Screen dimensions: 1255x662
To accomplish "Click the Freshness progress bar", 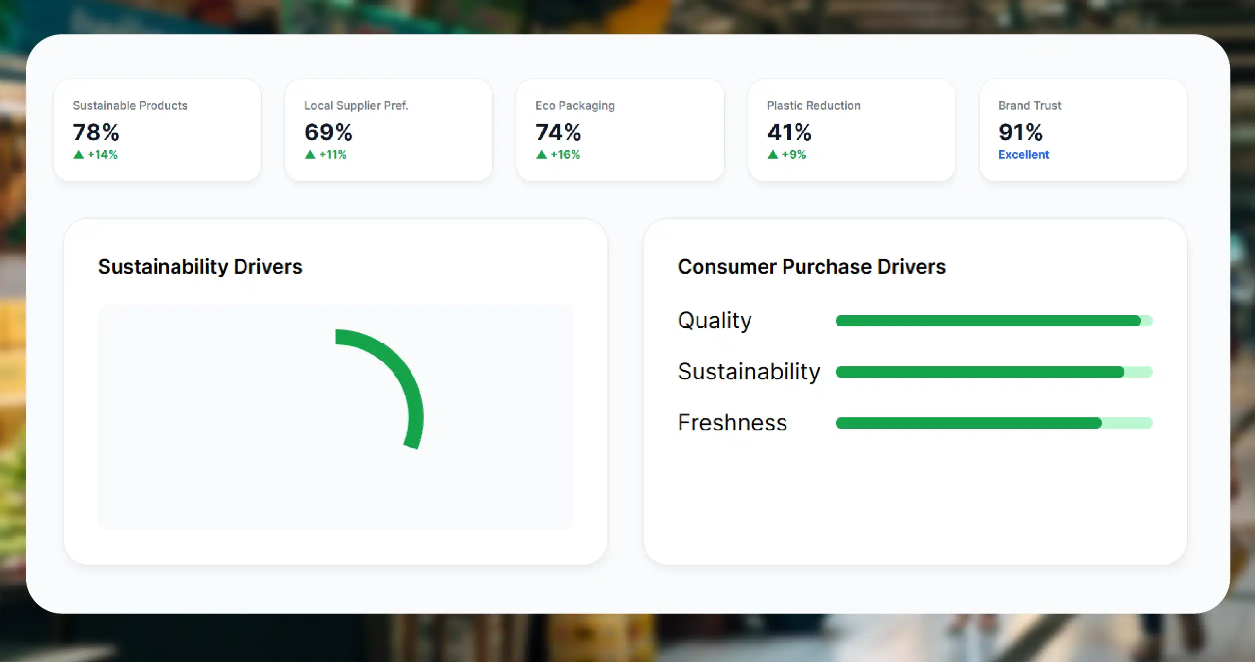I will (x=994, y=423).
